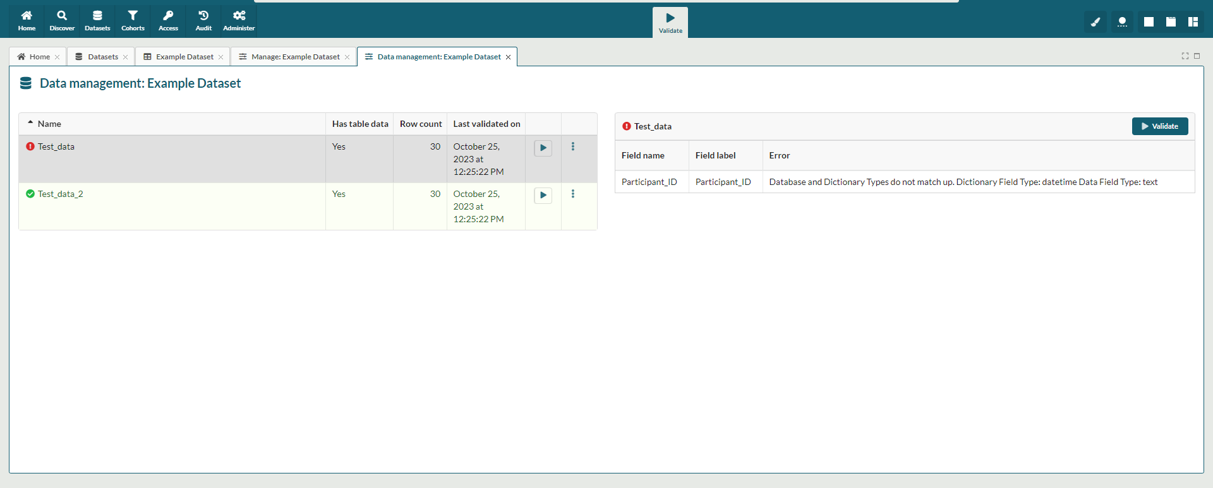The image size is (1213, 488).
Task: Open the three-dot menu for Test_data_2
Action: [x=573, y=194]
